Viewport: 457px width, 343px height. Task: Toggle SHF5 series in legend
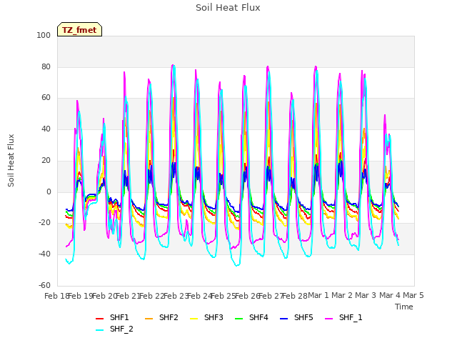(296, 317)
